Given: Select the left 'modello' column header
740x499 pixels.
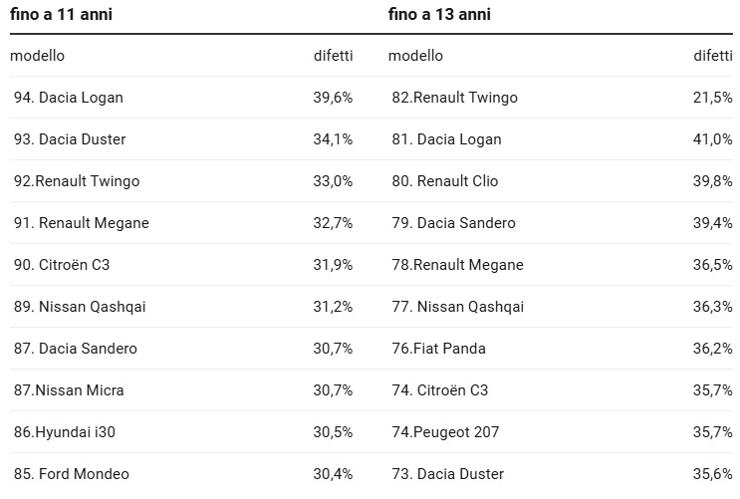Looking at the screenshot, I should tap(37, 56).
